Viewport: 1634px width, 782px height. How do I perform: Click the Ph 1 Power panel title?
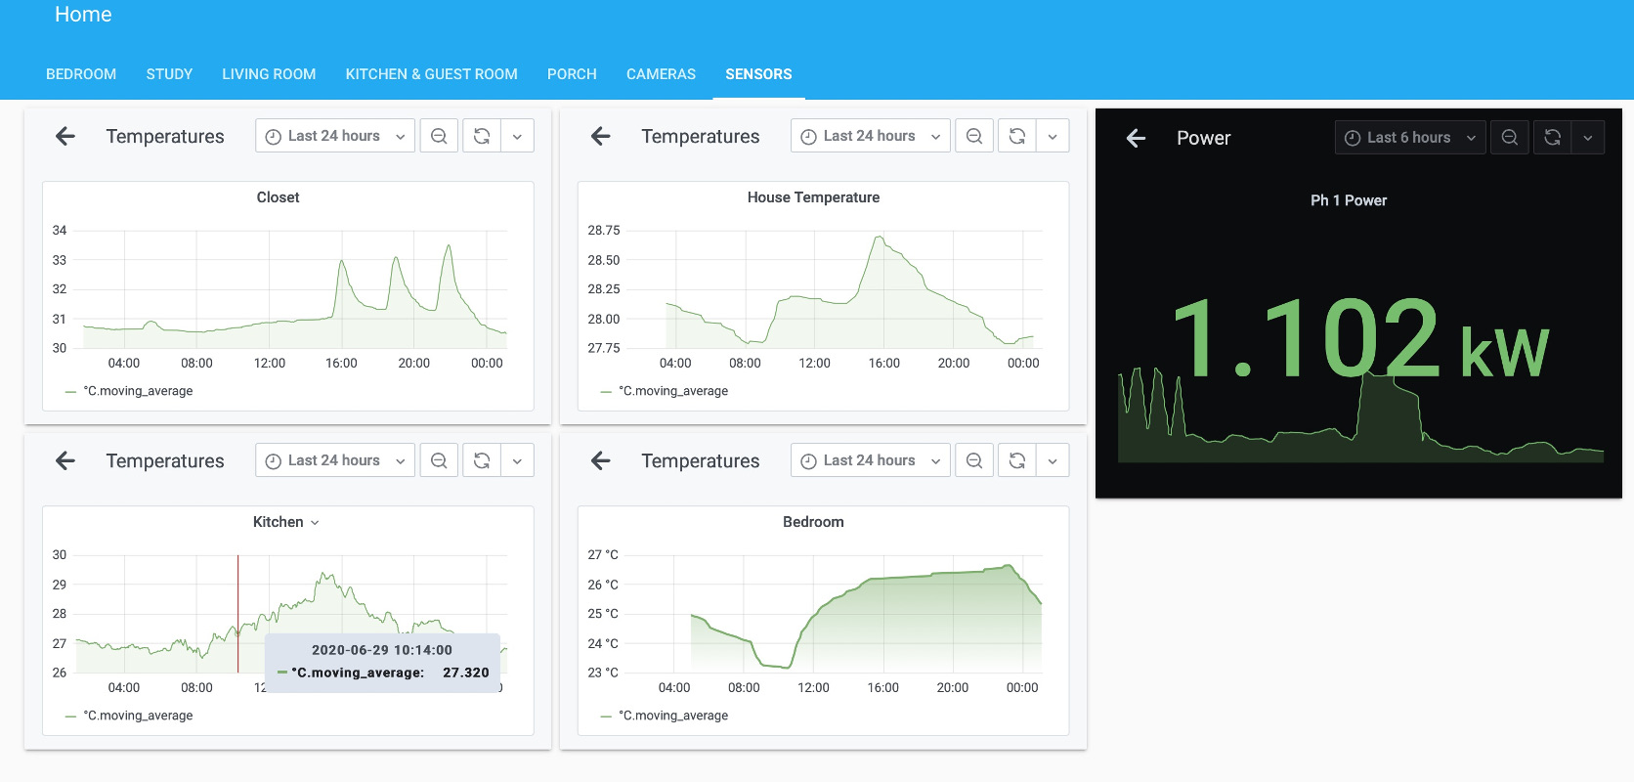pyautogui.click(x=1348, y=200)
